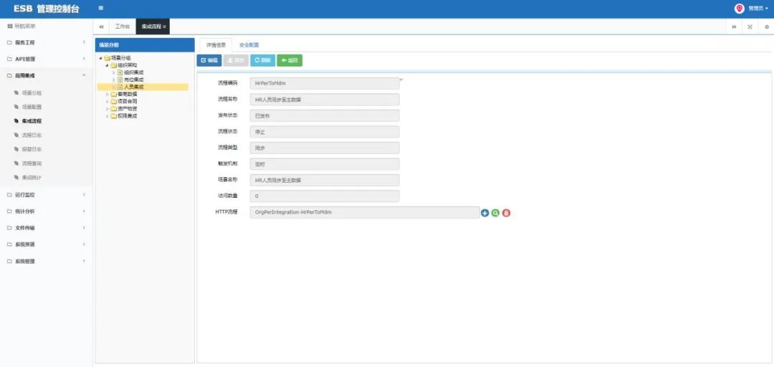
Task: Click the HTTP流程 field OrgPerIntegration-HrPerToMdm
Action: 365,212
